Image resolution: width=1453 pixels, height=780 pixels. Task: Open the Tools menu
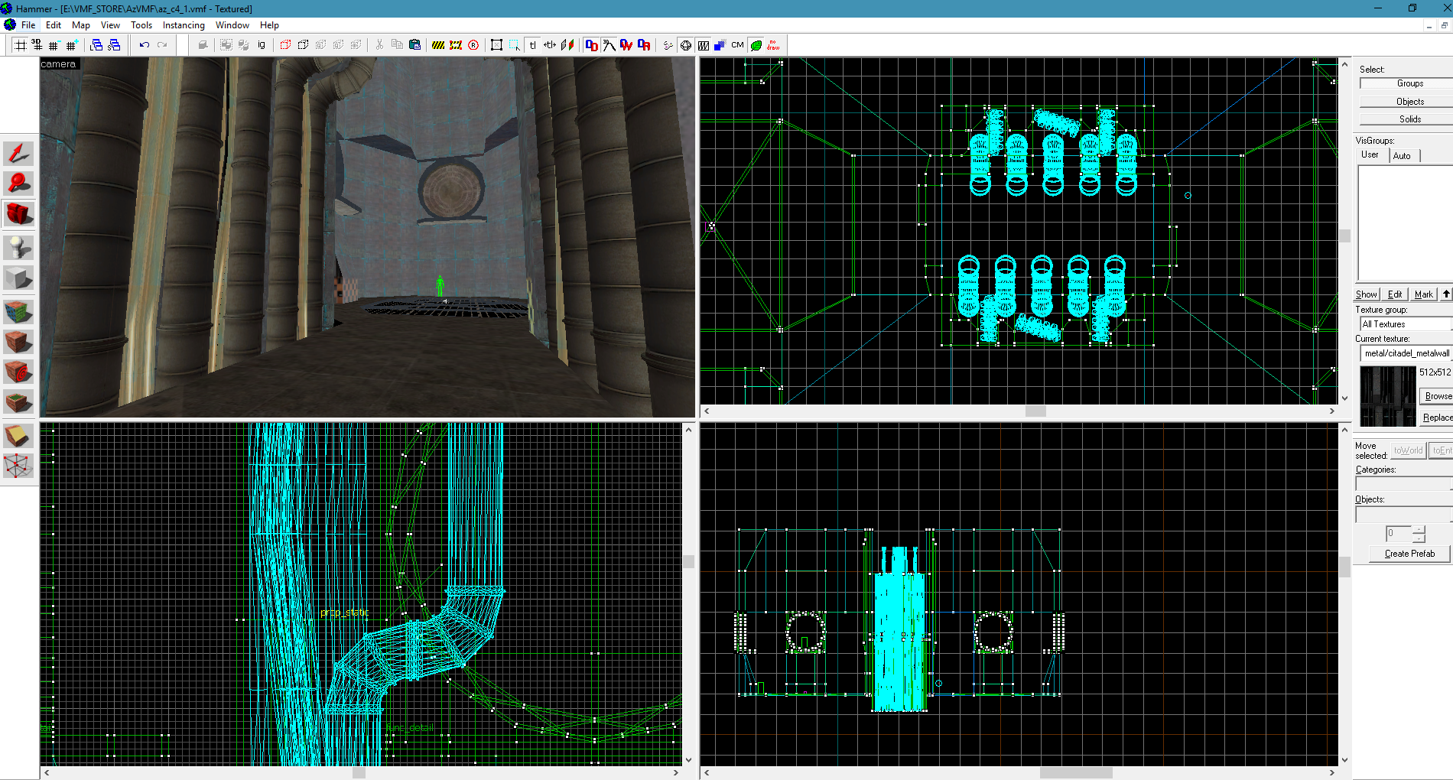pos(141,25)
